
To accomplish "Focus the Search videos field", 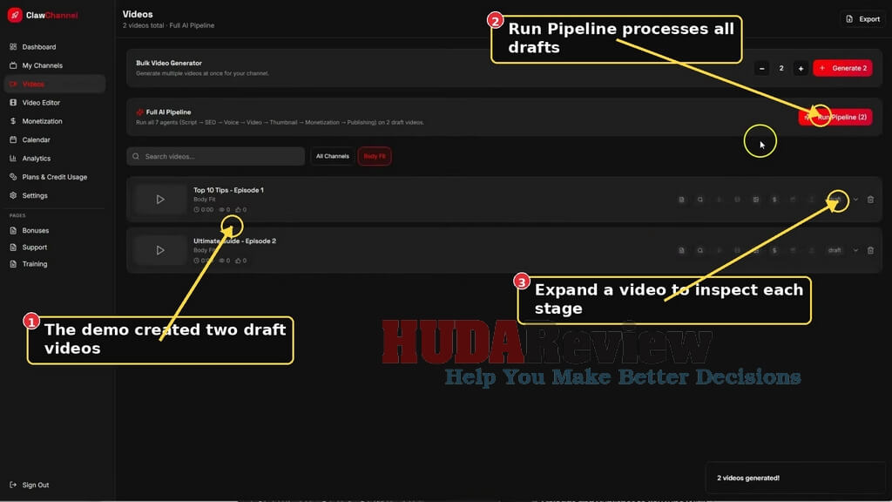I will tap(216, 156).
